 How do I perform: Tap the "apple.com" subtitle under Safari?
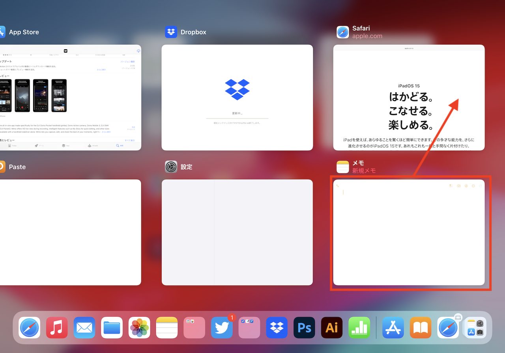click(367, 36)
